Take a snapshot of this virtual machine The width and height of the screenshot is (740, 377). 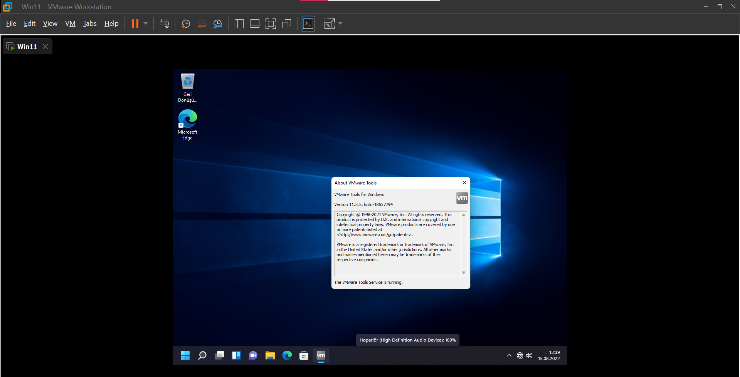186,24
